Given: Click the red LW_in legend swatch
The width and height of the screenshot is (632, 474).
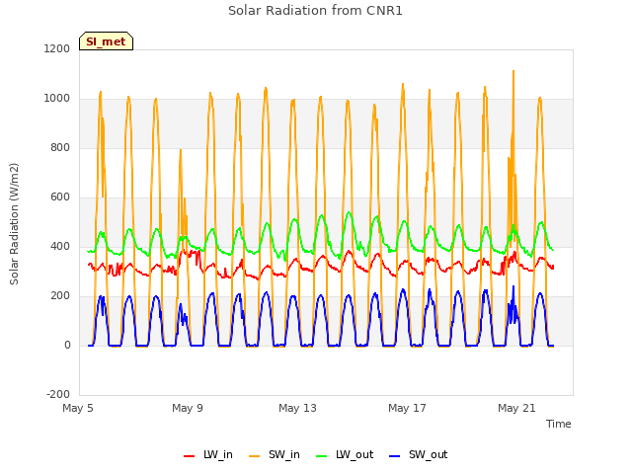Looking at the screenshot, I should [x=189, y=456].
